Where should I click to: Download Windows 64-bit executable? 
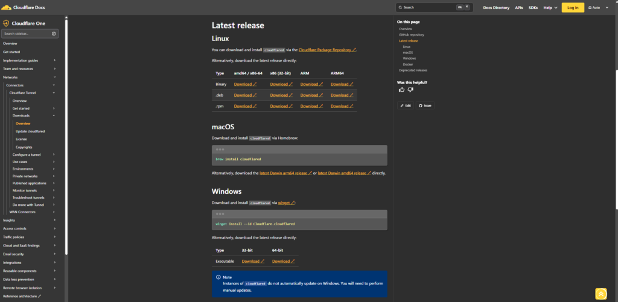pos(284,262)
